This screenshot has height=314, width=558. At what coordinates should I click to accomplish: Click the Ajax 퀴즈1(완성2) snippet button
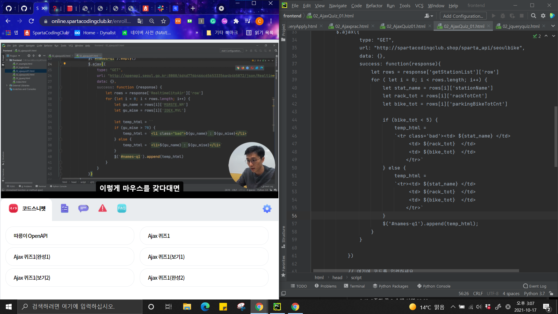(x=204, y=278)
